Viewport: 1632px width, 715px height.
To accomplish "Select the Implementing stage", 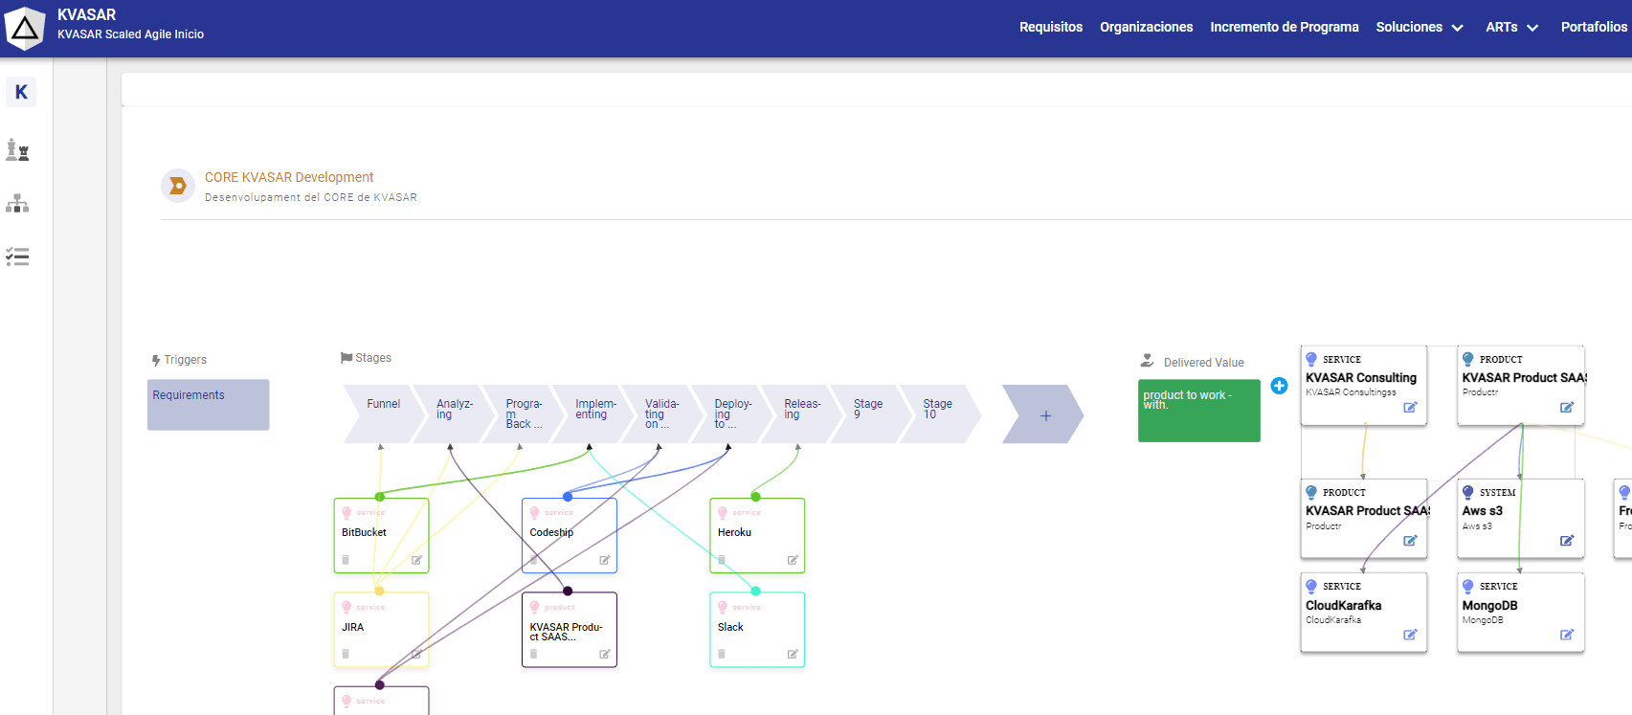I will click(x=592, y=413).
